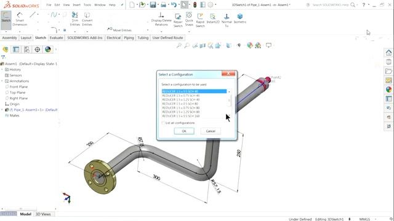Viewport: 394px width, 221px height.
Task: Switch to Isometric view
Action: tap(240, 18)
